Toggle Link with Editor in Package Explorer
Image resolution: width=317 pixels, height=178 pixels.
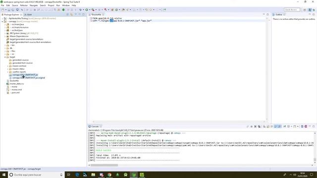pos(71,14)
